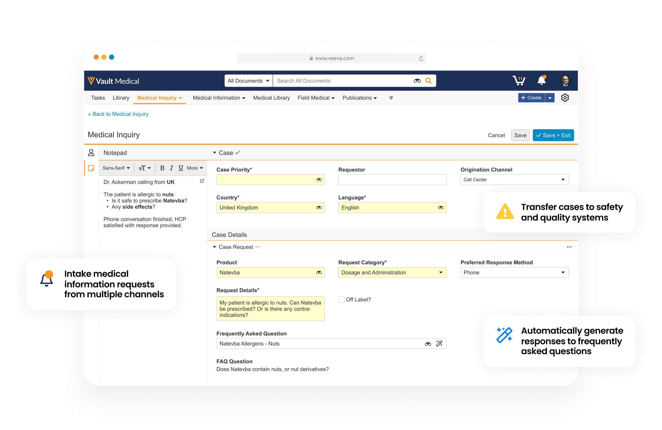Check the Off Label? checkbox
This screenshot has height=430, width=662.
341,299
